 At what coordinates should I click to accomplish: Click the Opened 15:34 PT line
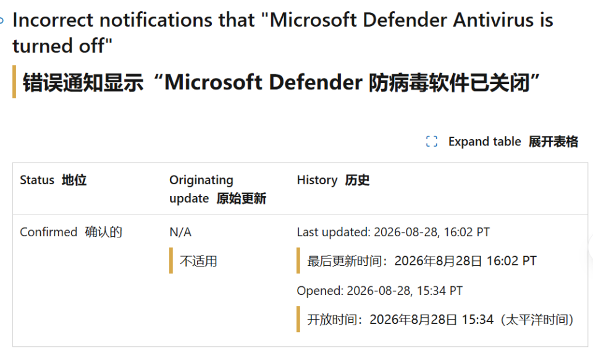pos(380,291)
